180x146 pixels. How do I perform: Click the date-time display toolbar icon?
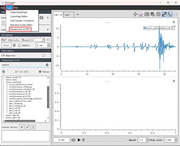tap(153, 14)
